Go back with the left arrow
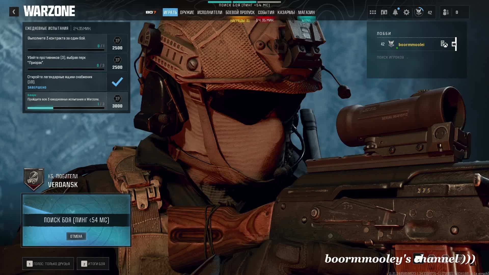 tap(14, 12)
